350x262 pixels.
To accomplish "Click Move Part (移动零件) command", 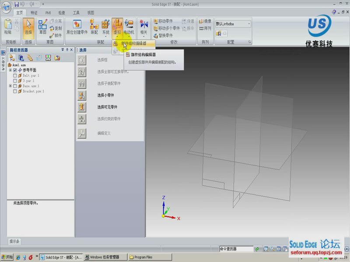I will click(x=163, y=21).
